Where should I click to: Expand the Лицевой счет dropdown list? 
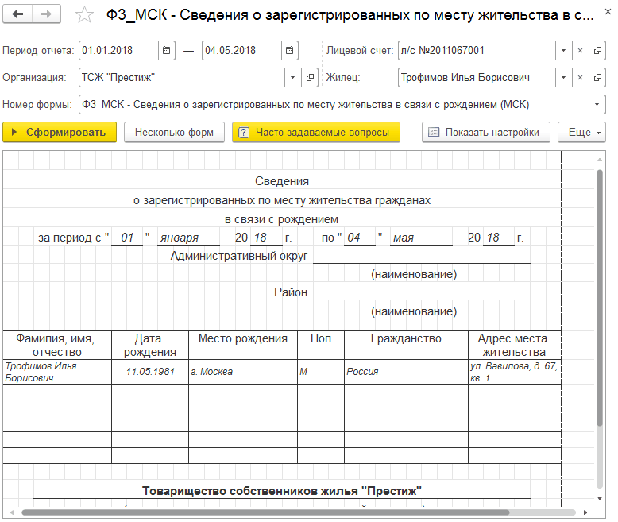(x=564, y=51)
